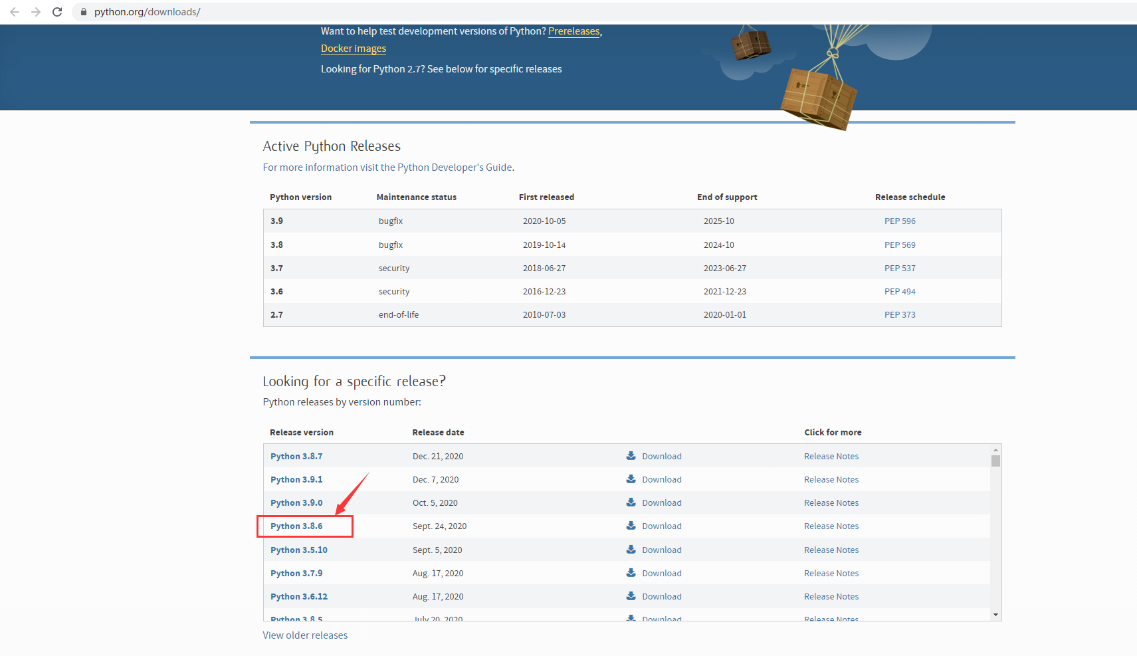Open the View older releases link
The image size is (1137, 656).
(305, 635)
